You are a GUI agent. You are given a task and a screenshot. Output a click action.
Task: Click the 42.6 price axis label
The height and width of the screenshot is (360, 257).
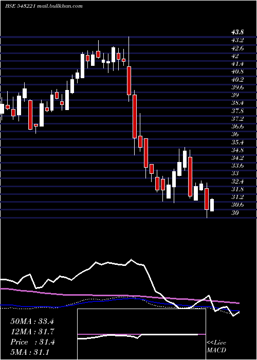[x=237, y=48]
